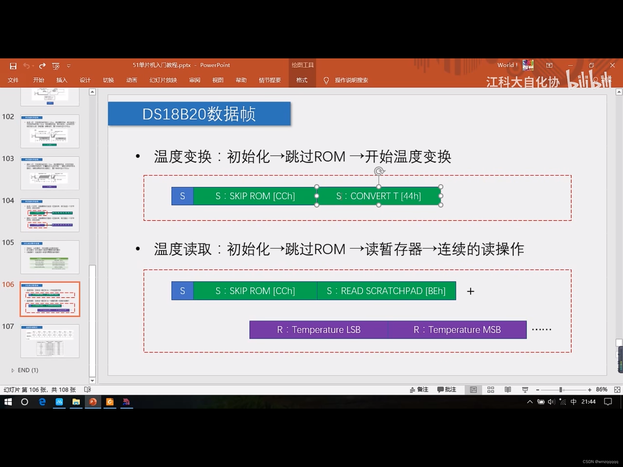Click the zoom slider handle
Screen dimensions: 623x467
pyautogui.click(x=561, y=390)
